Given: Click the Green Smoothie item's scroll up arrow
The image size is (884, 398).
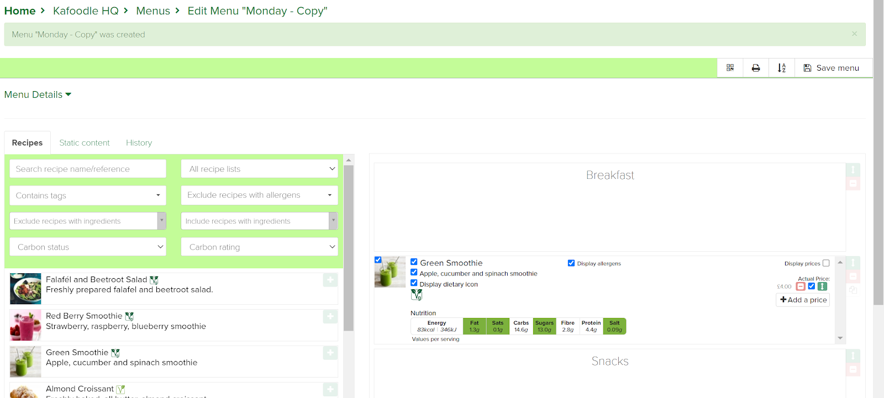Looking at the screenshot, I should coord(840,262).
